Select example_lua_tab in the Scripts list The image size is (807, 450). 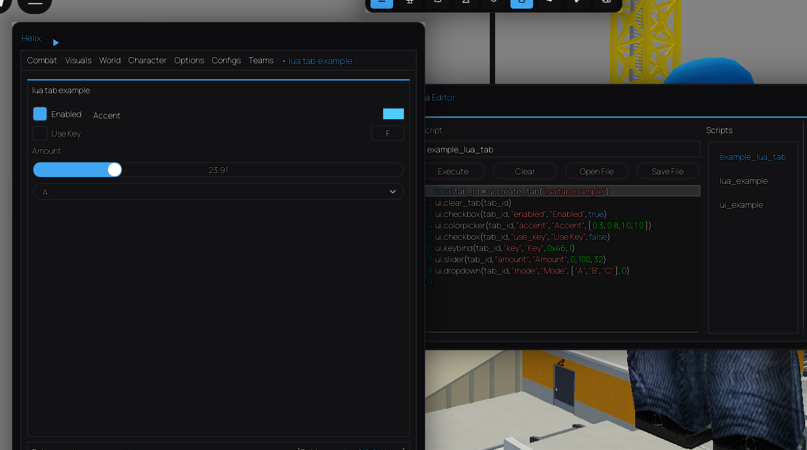click(752, 157)
